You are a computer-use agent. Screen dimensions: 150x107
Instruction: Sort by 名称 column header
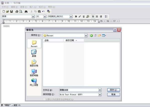(53, 40)
